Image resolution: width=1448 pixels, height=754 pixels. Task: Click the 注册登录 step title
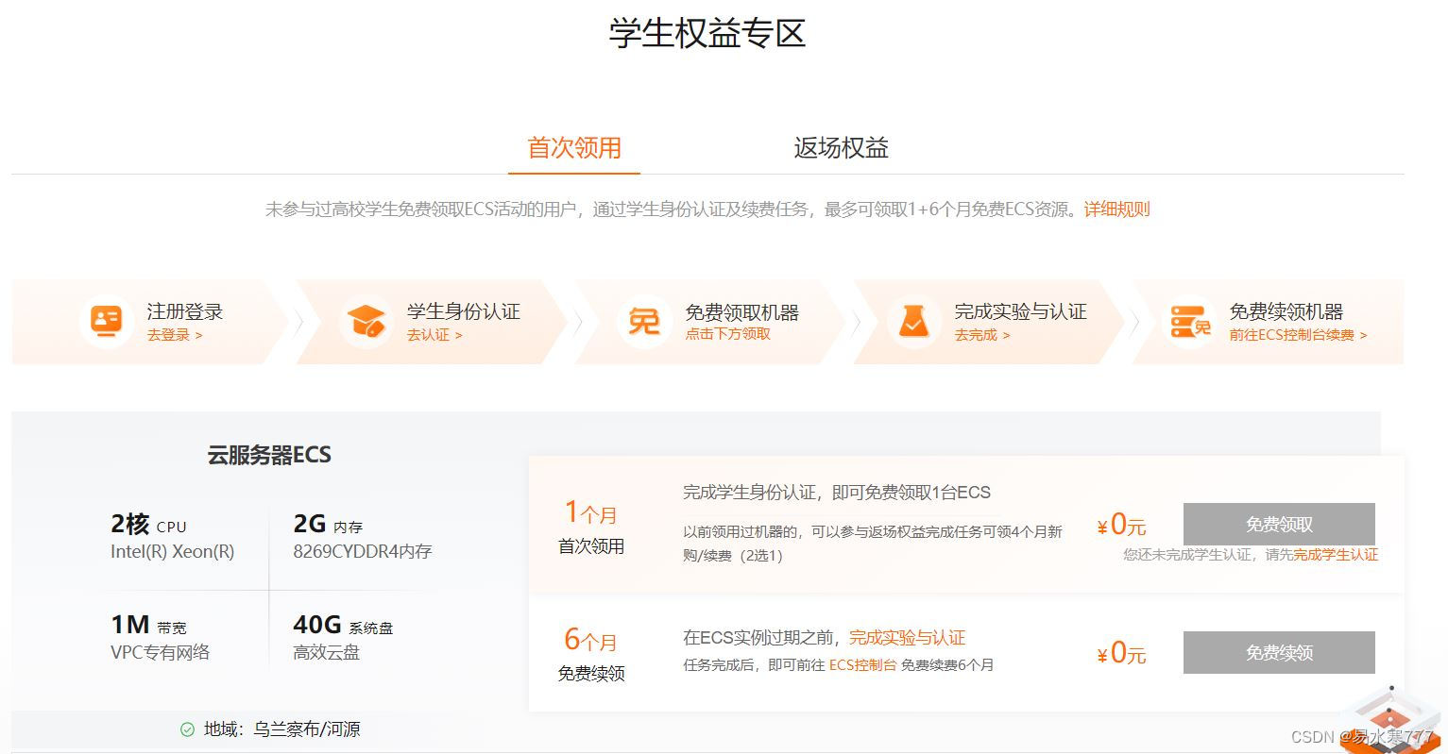pos(185,311)
